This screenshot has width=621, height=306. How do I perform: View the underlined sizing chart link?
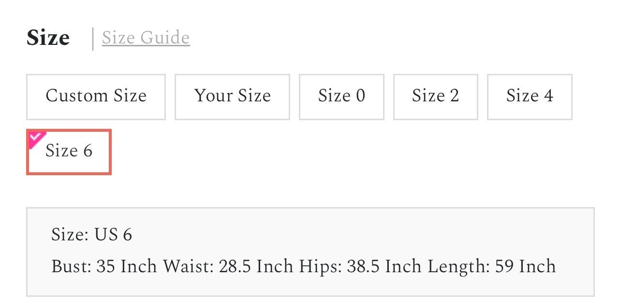pyautogui.click(x=146, y=38)
